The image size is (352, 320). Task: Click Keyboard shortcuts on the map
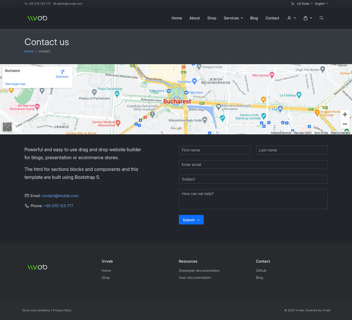coord(281,133)
